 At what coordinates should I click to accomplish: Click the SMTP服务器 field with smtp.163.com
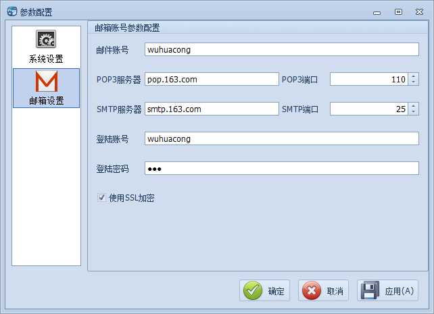212,109
